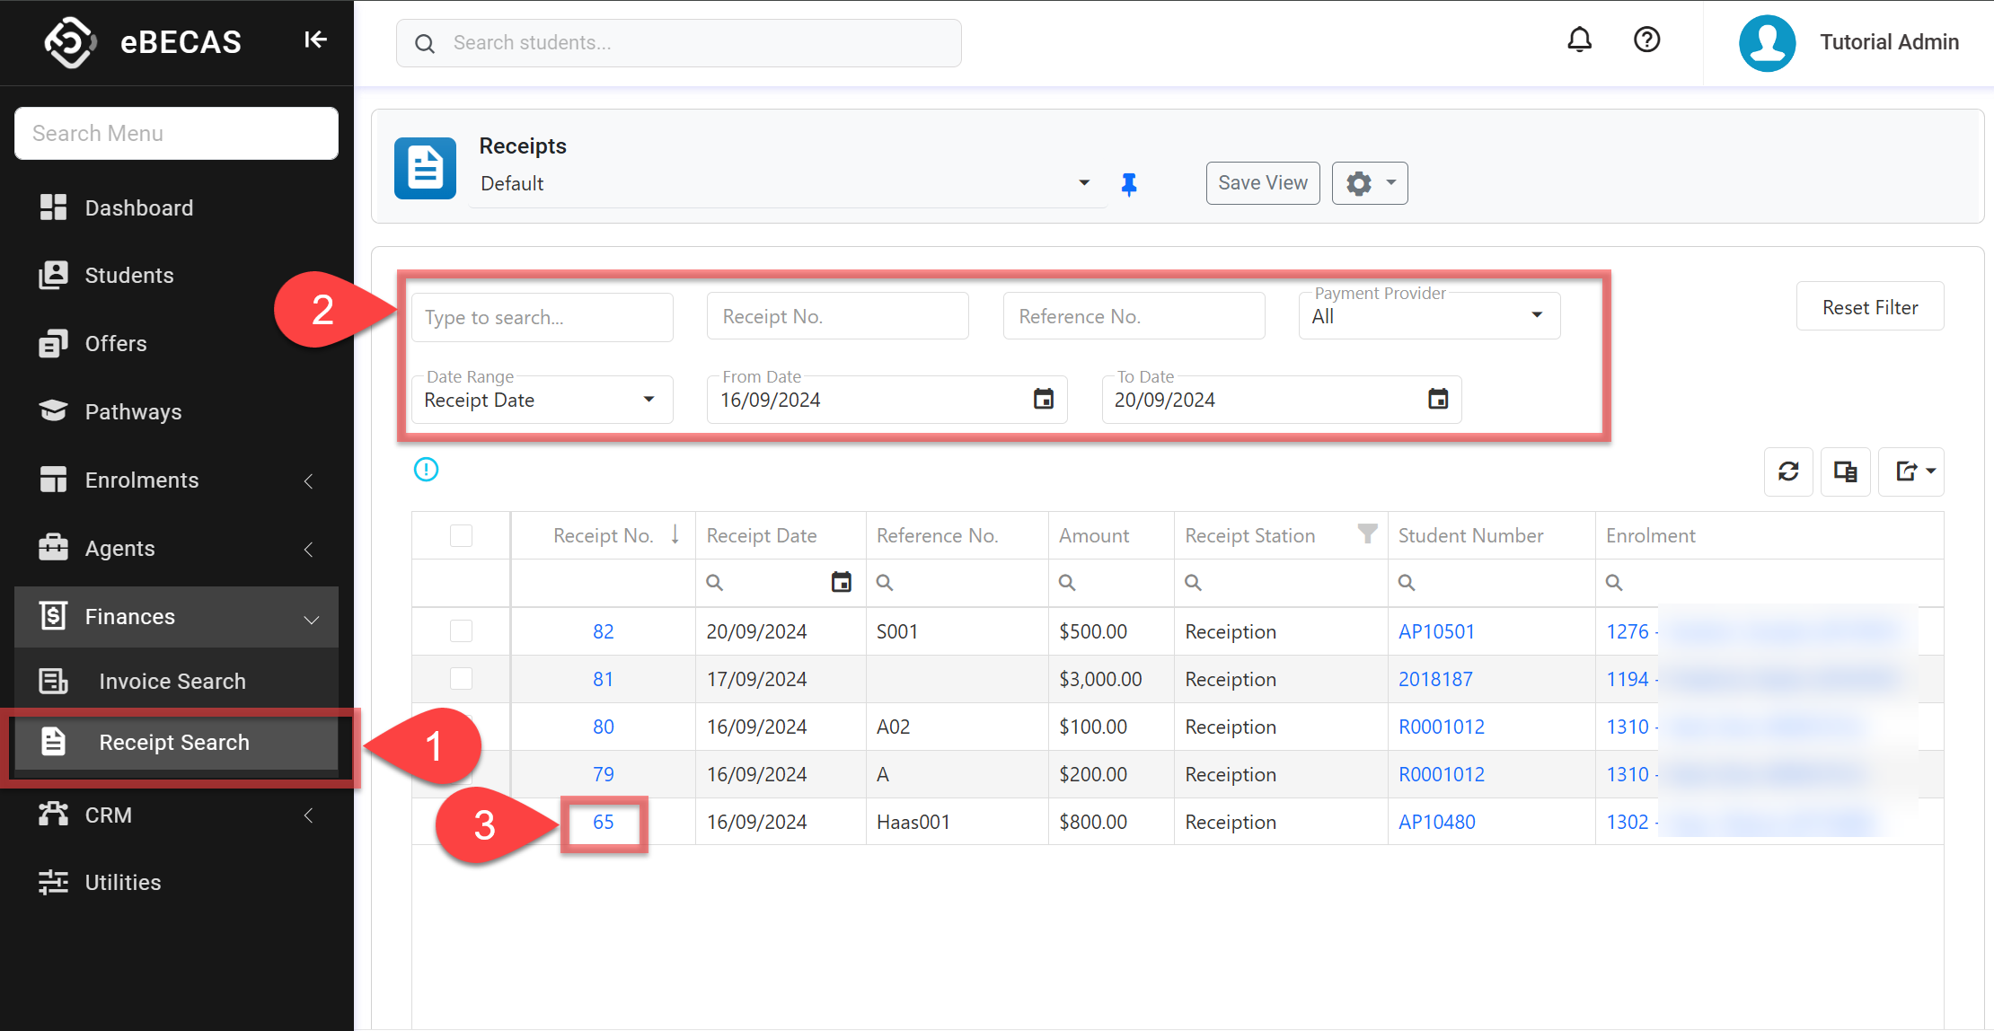
Task: Open the column chooser icon
Action: click(x=1846, y=471)
